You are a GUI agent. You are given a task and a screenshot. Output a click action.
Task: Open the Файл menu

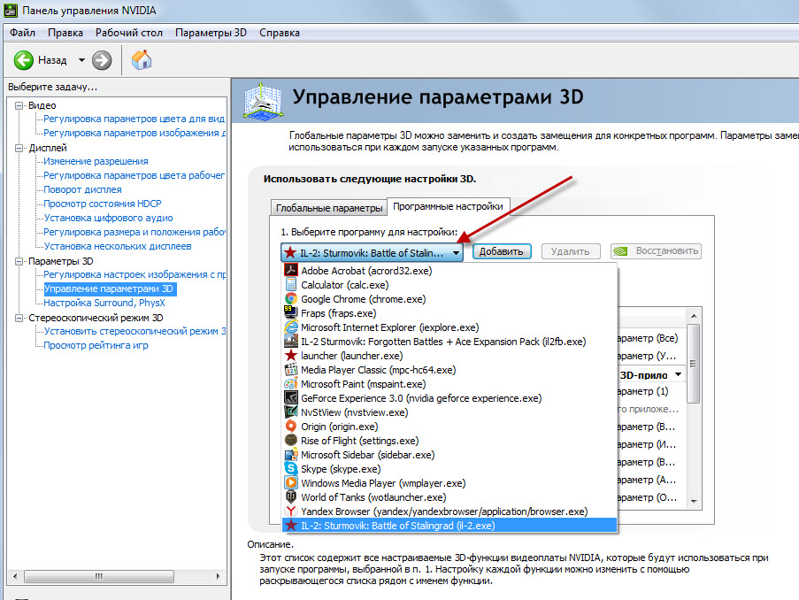[22, 33]
